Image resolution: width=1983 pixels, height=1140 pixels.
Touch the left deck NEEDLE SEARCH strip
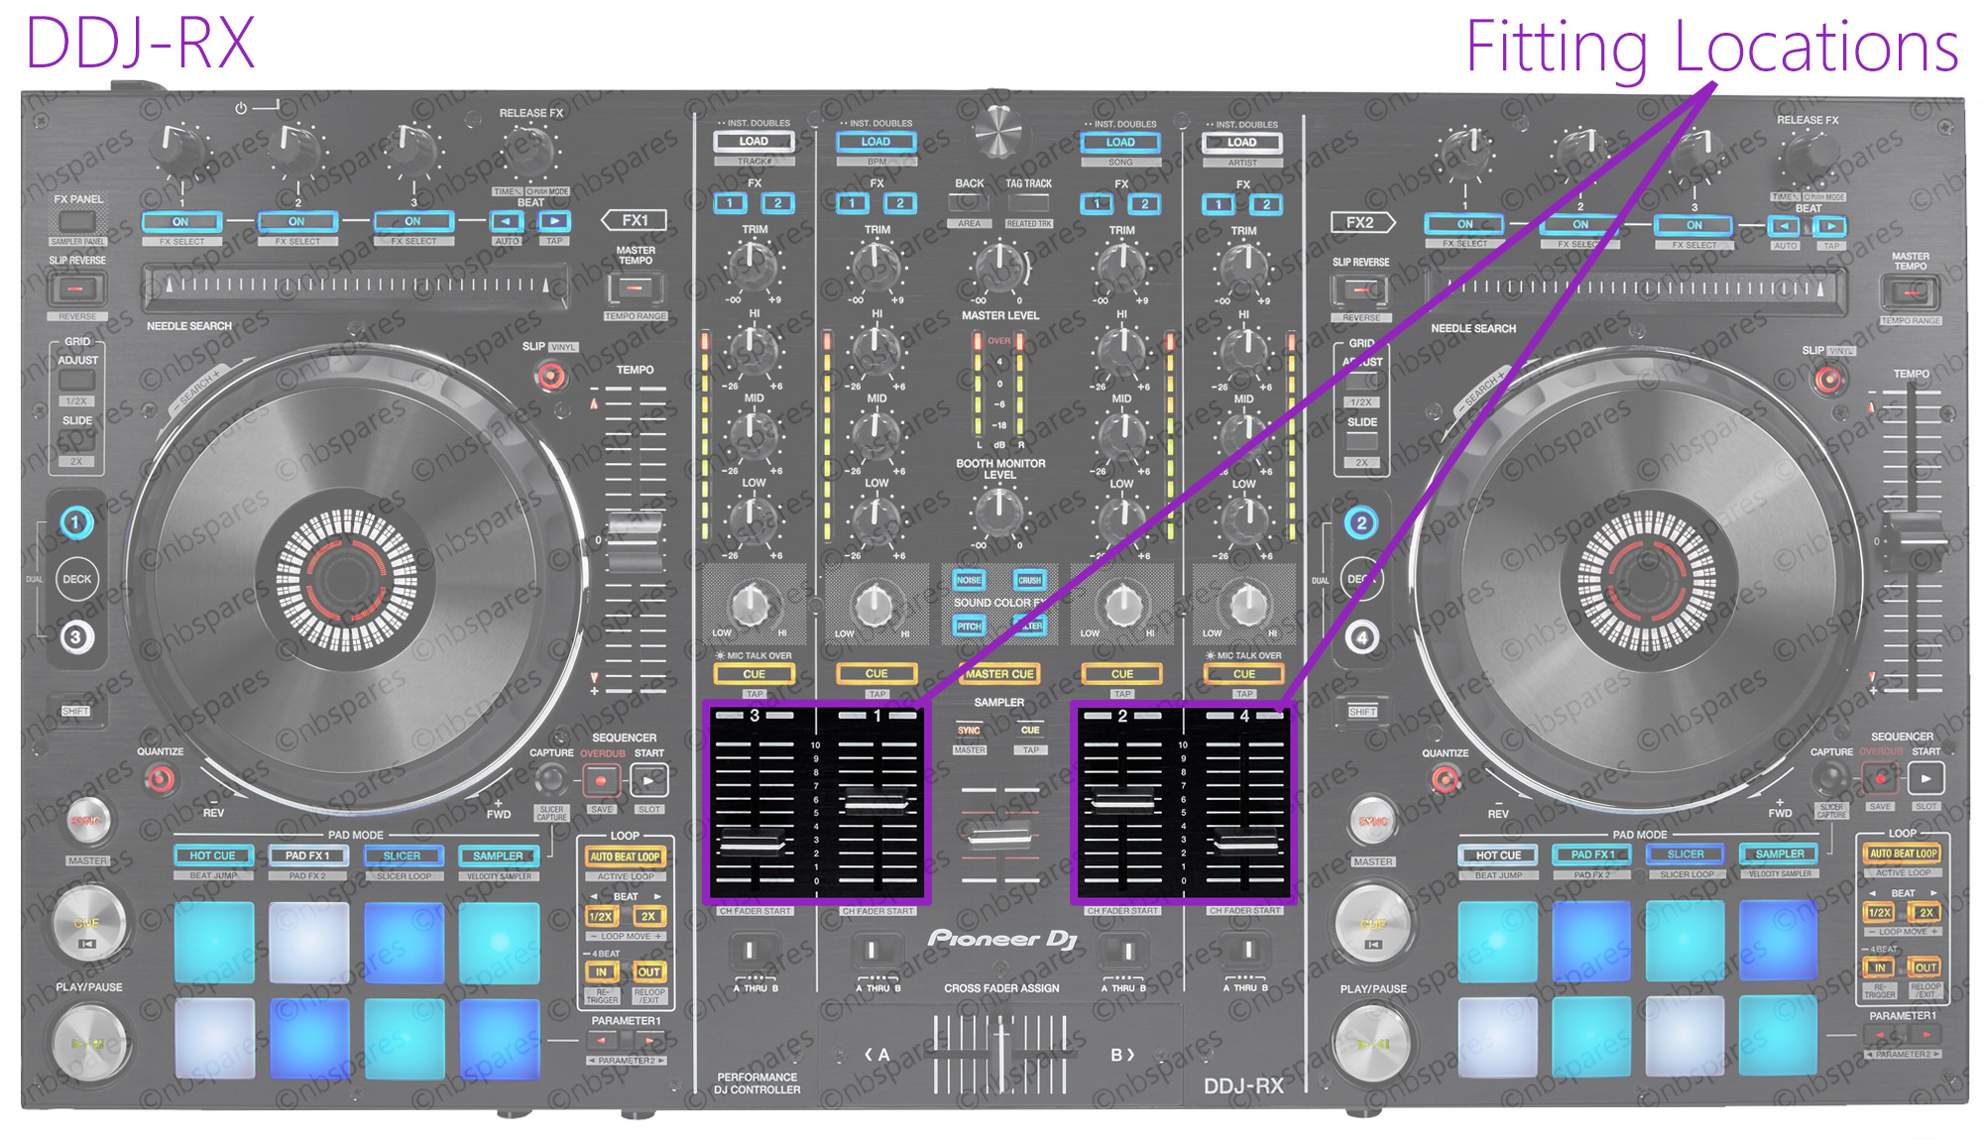click(x=357, y=286)
